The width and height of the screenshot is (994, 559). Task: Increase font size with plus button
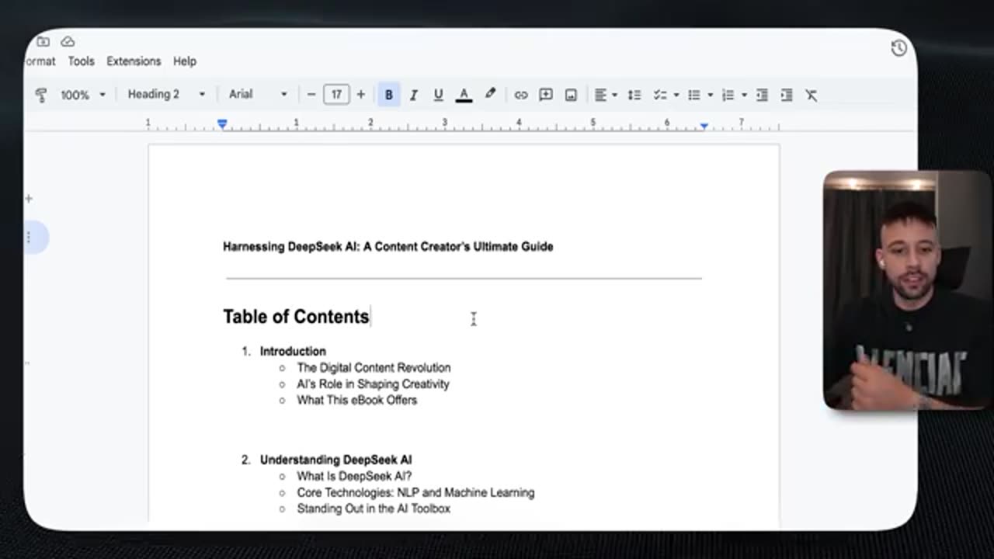[360, 95]
